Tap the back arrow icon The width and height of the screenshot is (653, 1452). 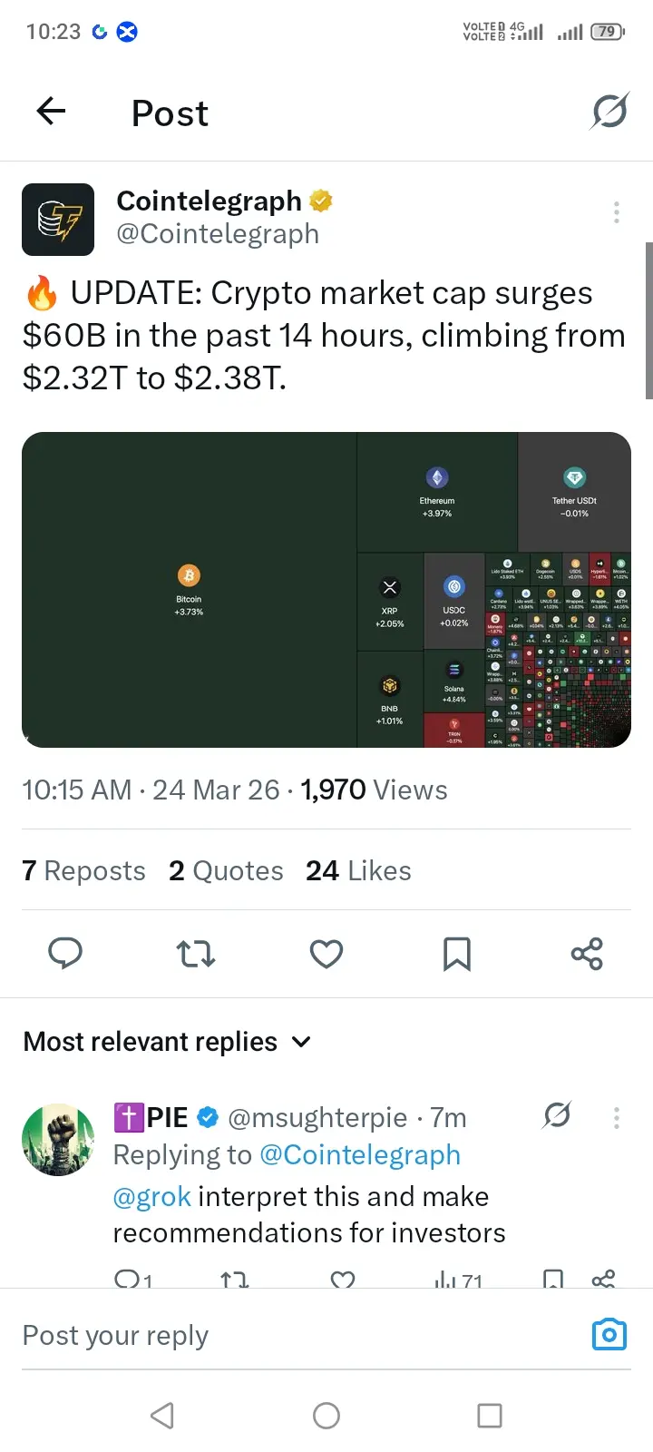point(52,112)
